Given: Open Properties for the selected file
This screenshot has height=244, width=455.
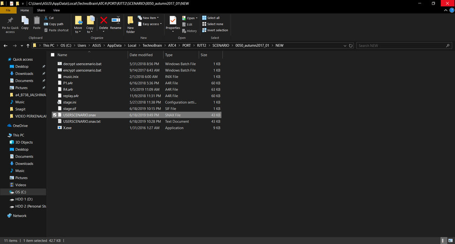Looking at the screenshot, I should [x=173, y=21].
